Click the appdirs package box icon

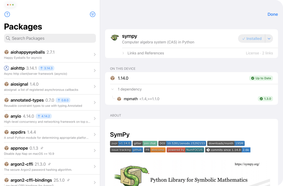pyautogui.click(x=6, y=132)
